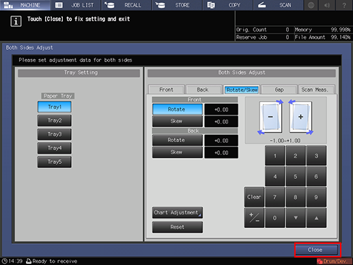
Task: Increase value with up arrow key
Action: tap(316, 218)
